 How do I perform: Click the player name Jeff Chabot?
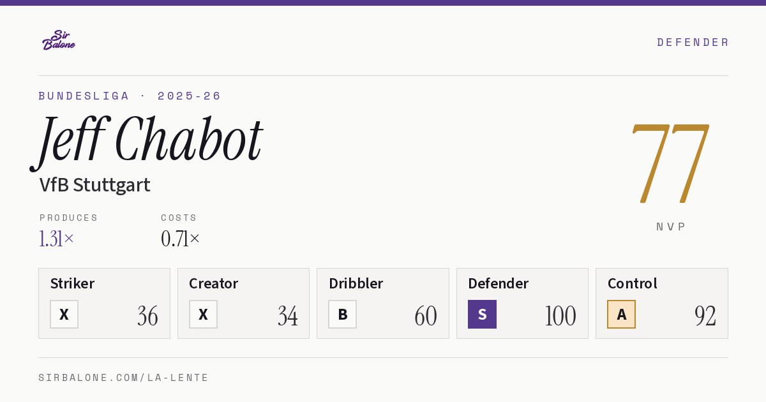pyautogui.click(x=147, y=142)
